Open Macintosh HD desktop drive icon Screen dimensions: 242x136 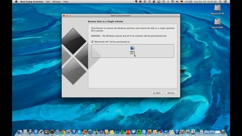(217, 9)
